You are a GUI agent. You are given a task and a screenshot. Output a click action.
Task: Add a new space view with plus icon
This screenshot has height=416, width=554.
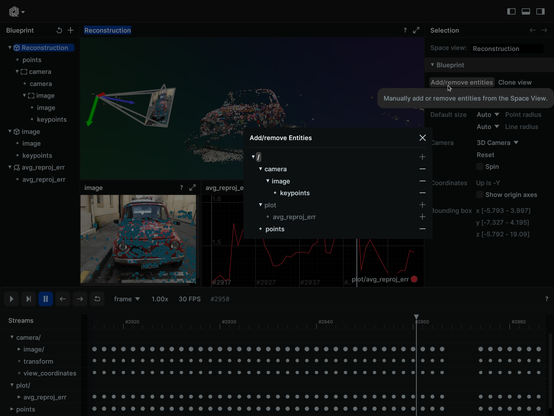coord(71,30)
